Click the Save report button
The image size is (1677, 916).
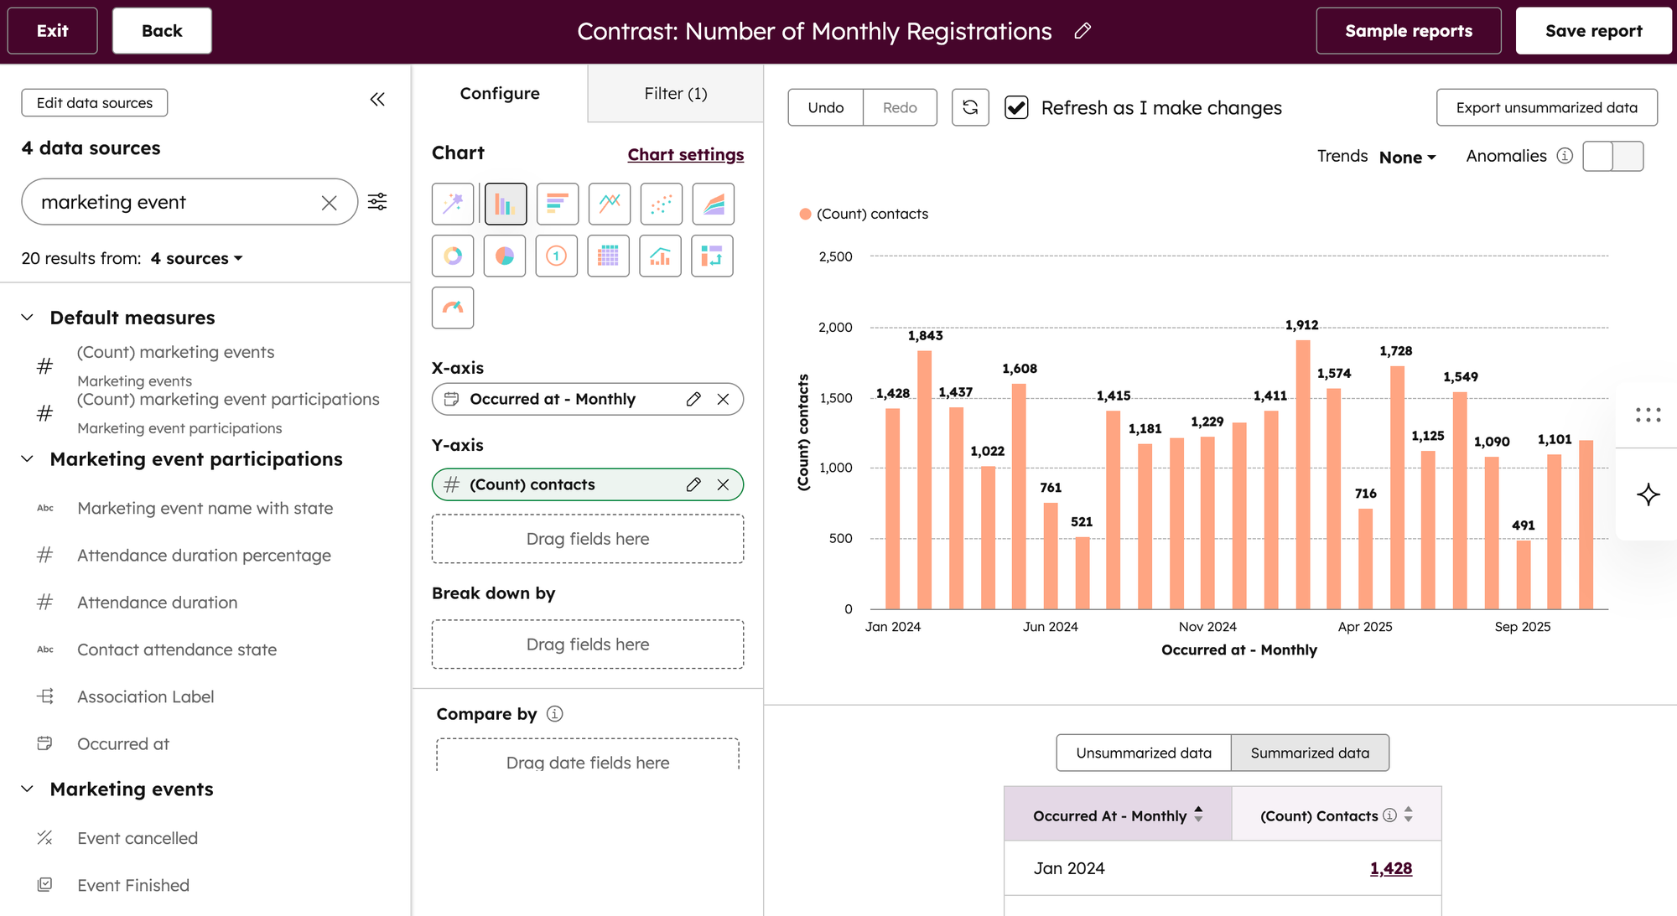coord(1593,31)
